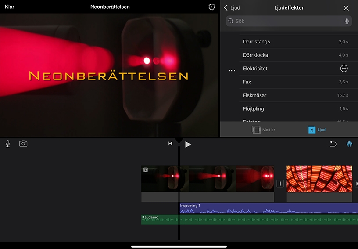The height and width of the screenshot is (249, 358).
Task: Tap the voiceover microphone icon
Action: [x=8, y=144]
